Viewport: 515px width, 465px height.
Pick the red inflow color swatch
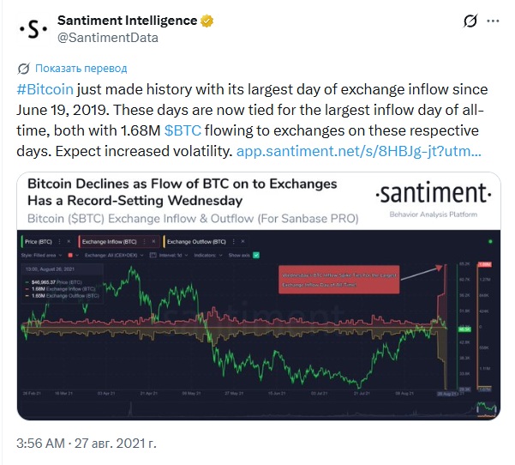[70, 255]
